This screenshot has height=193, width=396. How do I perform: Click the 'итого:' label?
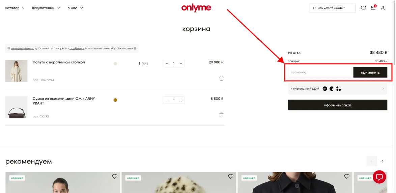(294, 53)
